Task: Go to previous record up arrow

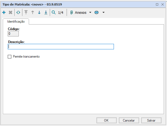Action: [x=33, y=13]
